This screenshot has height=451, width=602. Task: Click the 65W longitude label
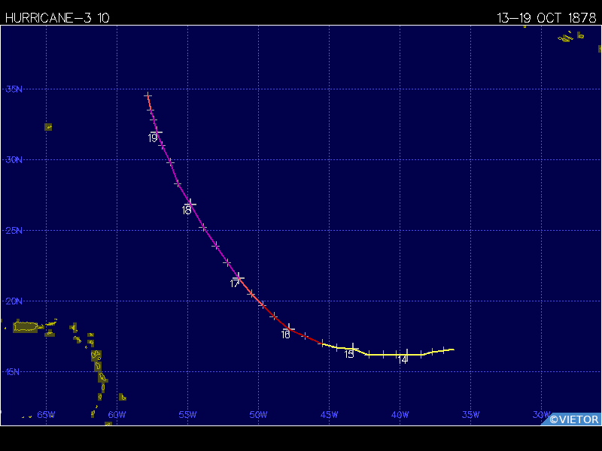(46, 415)
